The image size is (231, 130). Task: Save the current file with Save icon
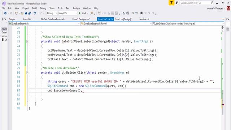pyautogui.click(x=26, y=13)
